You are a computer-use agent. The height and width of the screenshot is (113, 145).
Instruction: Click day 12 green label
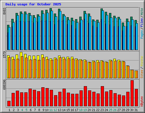coord(55,110)
